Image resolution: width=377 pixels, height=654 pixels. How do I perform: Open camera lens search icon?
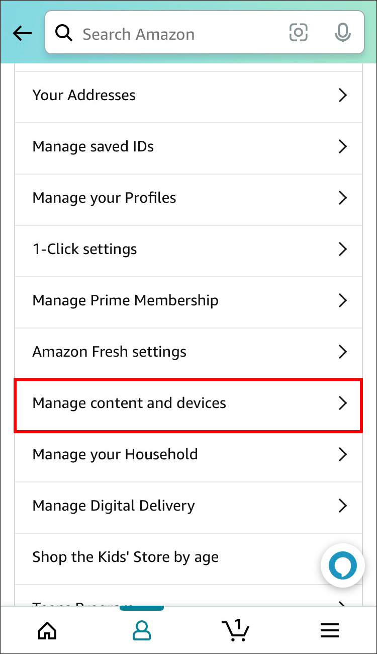[298, 33]
